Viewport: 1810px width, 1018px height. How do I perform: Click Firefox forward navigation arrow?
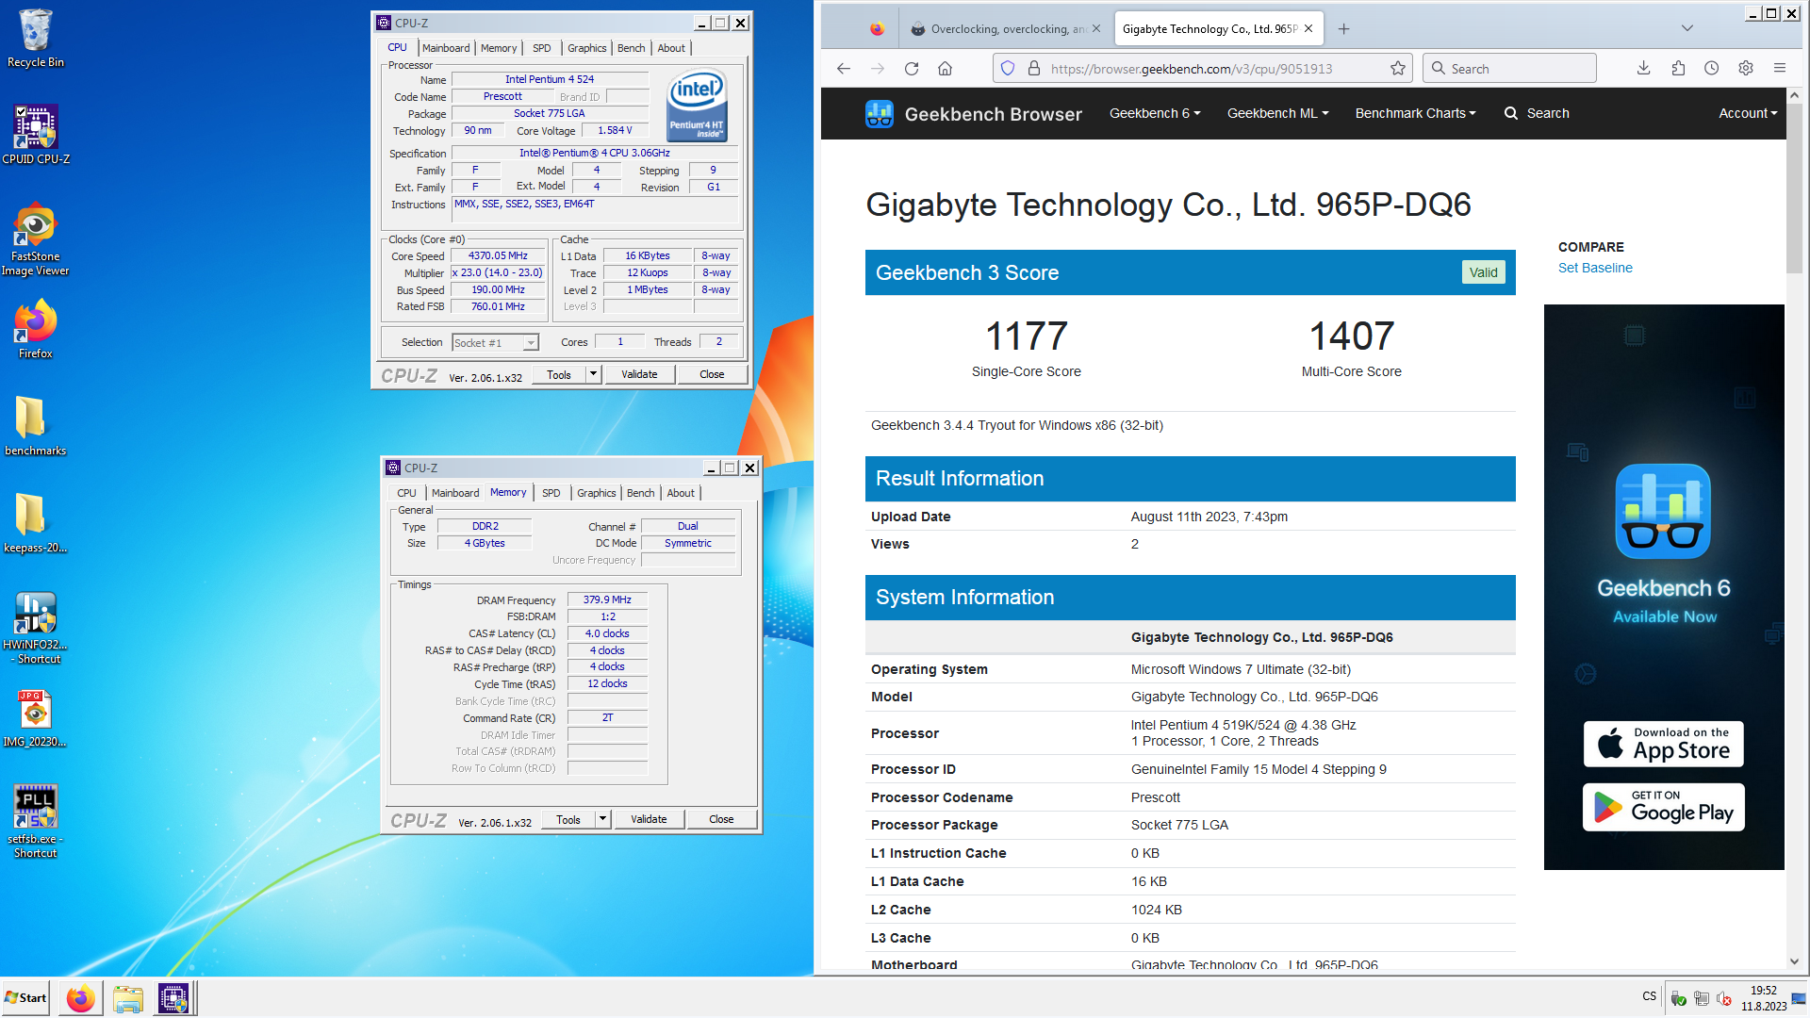coord(878,68)
